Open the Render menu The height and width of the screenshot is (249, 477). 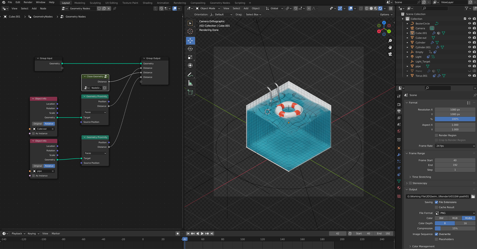coord(28,2)
